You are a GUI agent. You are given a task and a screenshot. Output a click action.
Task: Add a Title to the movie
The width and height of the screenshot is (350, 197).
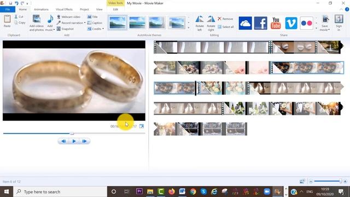click(92, 17)
